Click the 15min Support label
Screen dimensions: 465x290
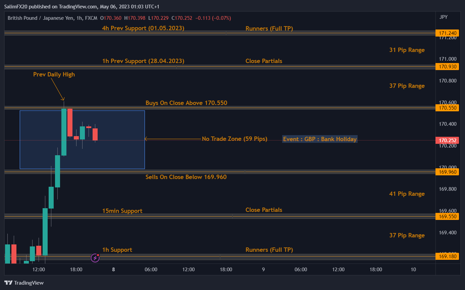click(122, 211)
